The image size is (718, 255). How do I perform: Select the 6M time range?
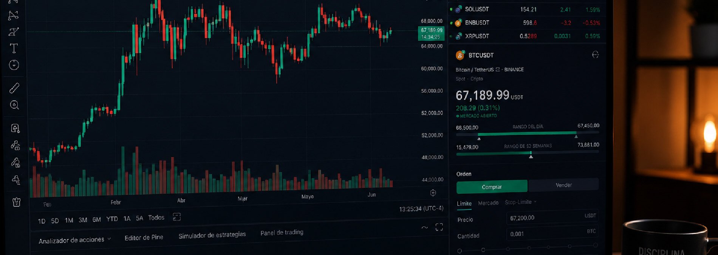click(x=97, y=220)
